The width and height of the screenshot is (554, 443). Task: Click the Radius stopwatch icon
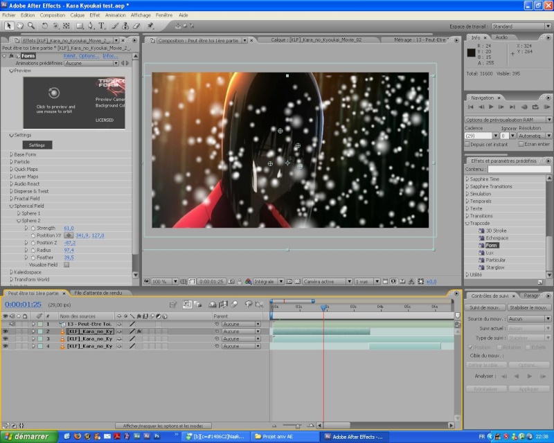(33, 250)
